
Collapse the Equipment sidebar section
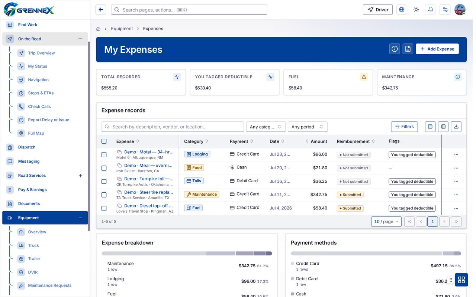coord(80,218)
